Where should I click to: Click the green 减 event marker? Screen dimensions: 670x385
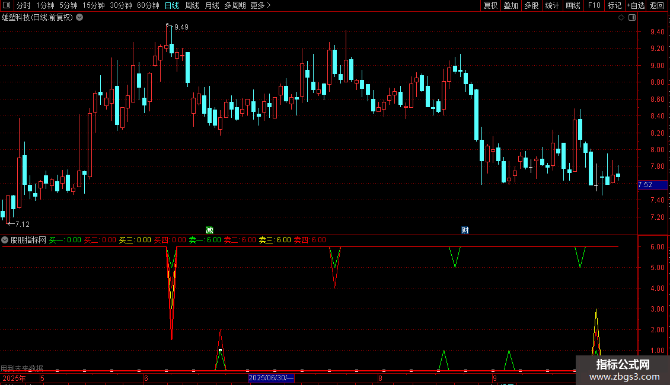click(209, 230)
